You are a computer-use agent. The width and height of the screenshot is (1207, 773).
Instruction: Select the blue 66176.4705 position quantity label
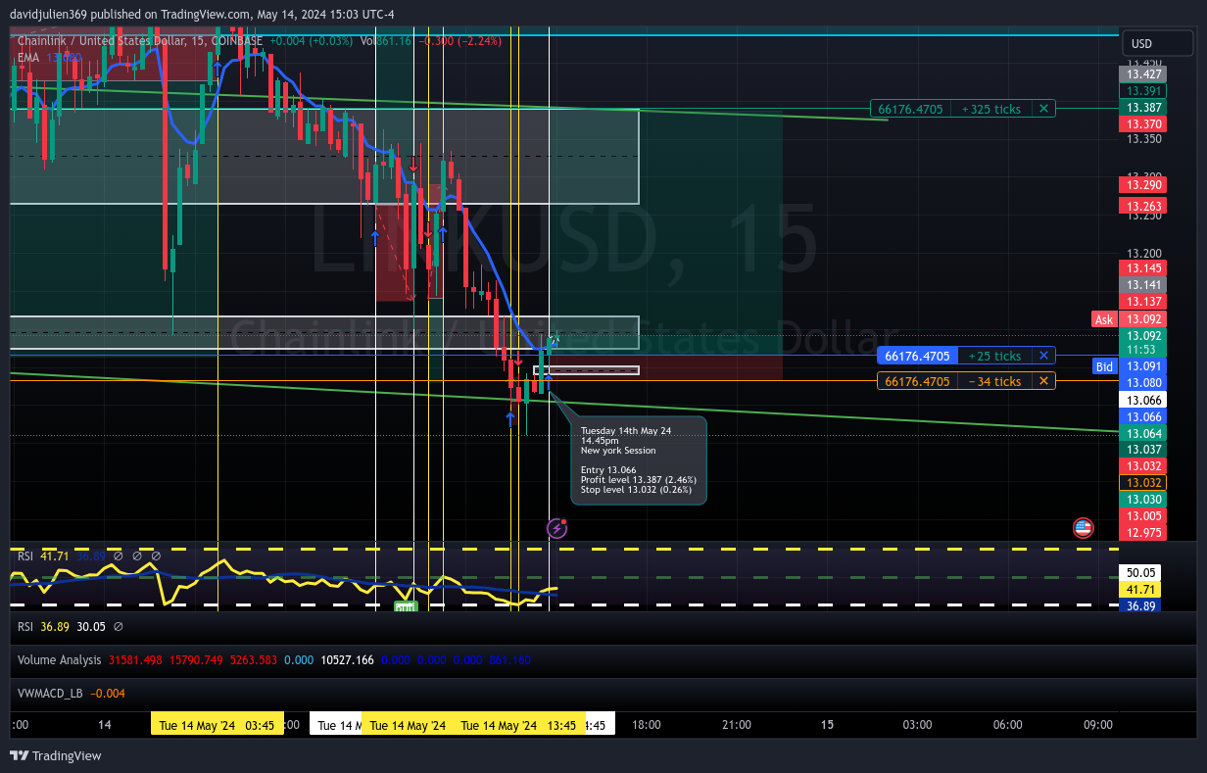pos(917,356)
